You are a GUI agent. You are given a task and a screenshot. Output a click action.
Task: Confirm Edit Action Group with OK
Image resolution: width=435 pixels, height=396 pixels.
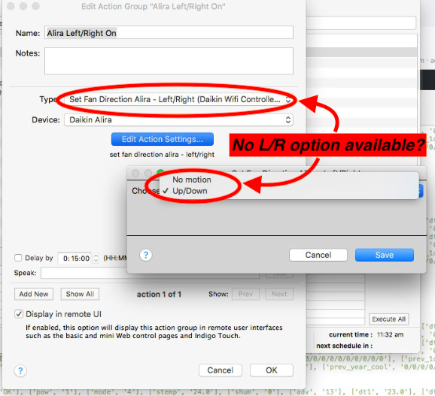(272, 370)
